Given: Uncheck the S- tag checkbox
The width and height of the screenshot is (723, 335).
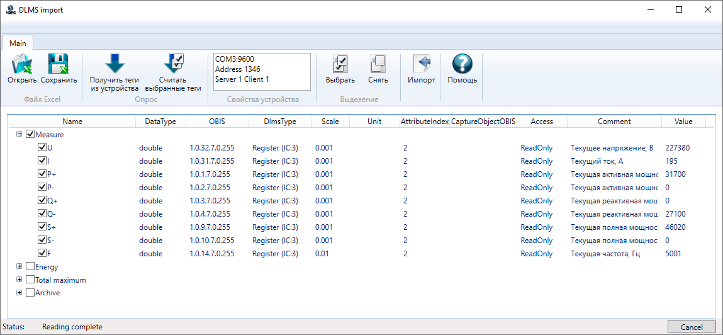Looking at the screenshot, I should click(42, 241).
